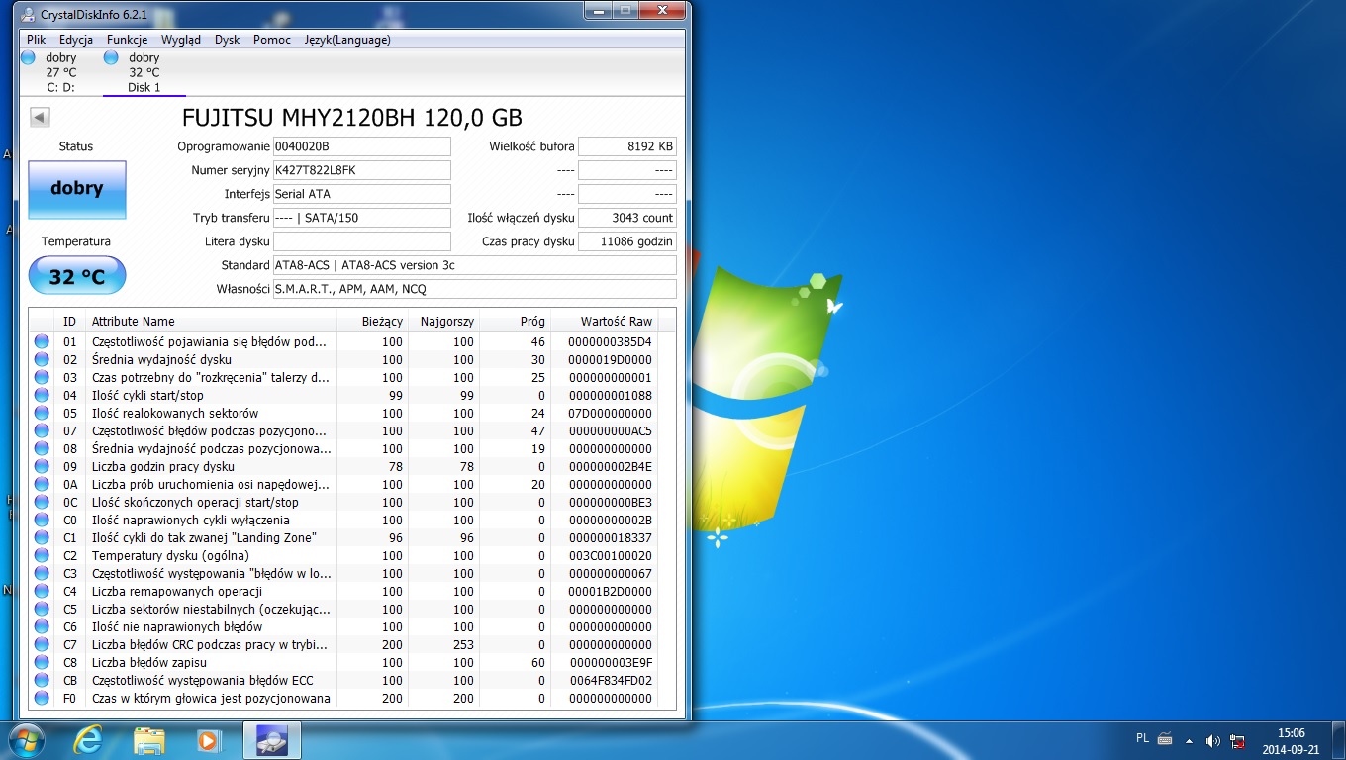Click the status orb for attribute C3
The height and width of the screenshot is (760, 1346).
tap(42, 573)
